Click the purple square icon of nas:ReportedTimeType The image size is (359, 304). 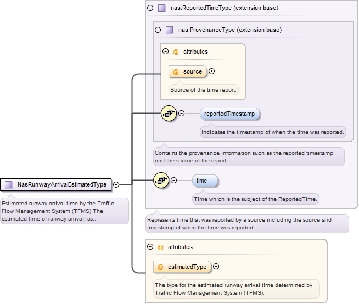[x=161, y=8]
